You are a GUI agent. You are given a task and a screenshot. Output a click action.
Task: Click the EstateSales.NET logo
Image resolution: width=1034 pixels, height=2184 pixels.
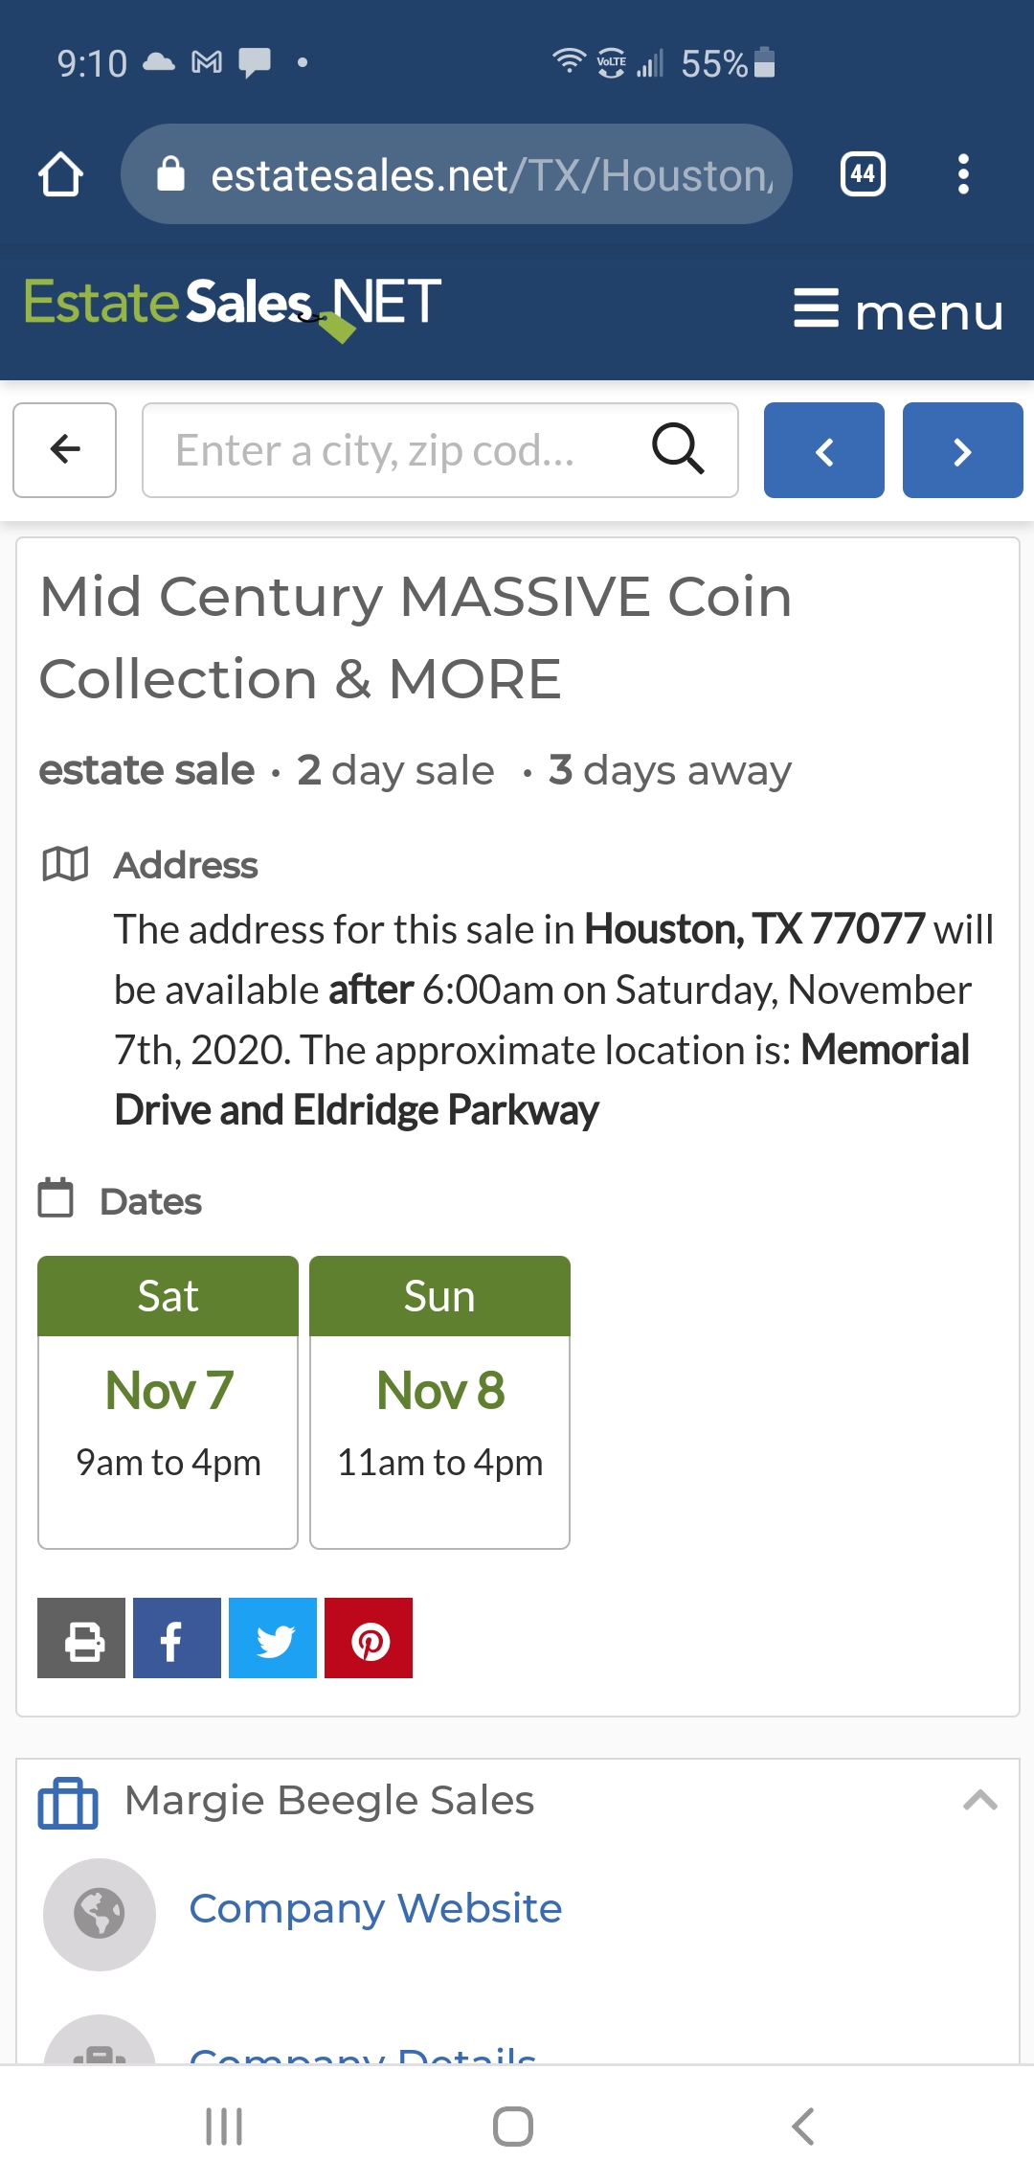click(x=233, y=307)
